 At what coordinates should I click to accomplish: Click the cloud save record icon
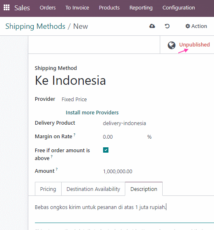[152, 26]
